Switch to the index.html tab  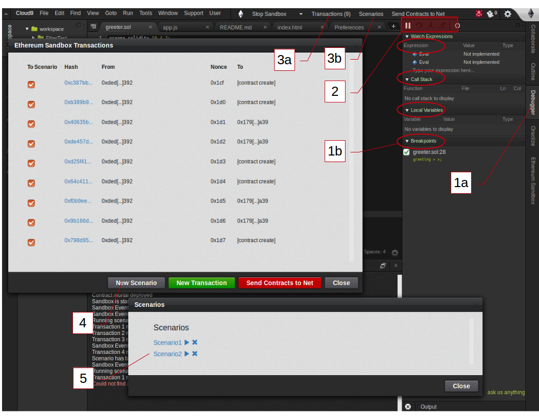coord(290,28)
